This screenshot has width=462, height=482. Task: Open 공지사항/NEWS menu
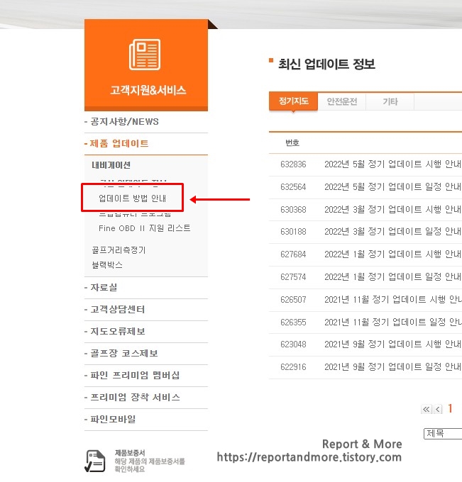[x=125, y=122]
